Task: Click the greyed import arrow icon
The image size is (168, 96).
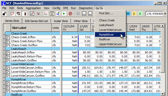Action: point(38,14)
